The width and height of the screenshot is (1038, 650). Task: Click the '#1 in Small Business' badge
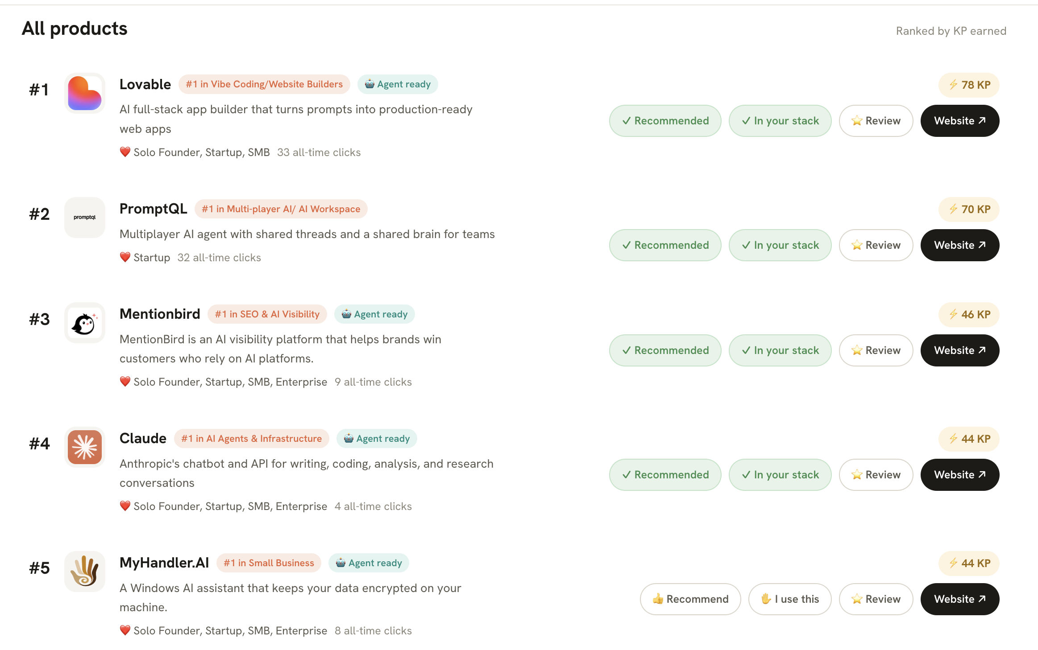tap(269, 563)
